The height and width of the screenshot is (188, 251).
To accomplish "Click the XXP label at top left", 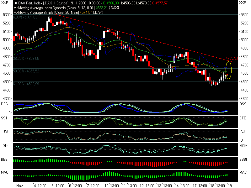I will click(x=5, y=3).
